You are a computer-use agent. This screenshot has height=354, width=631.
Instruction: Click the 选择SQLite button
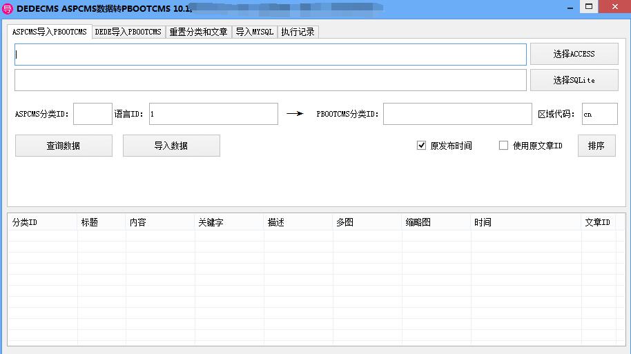click(x=574, y=80)
